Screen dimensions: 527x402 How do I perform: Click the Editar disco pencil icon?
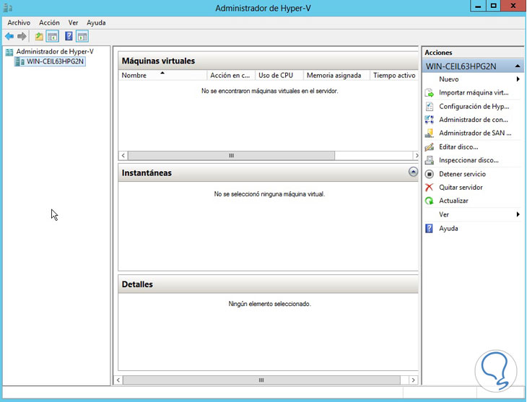[430, 147]
